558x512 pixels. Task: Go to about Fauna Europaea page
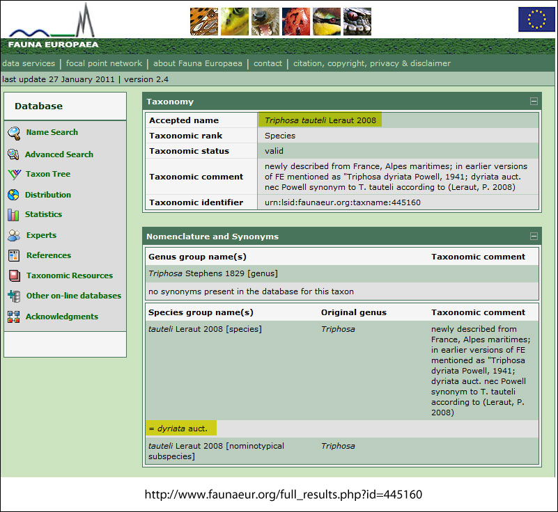pyautogui.click(x=198, y=63)
